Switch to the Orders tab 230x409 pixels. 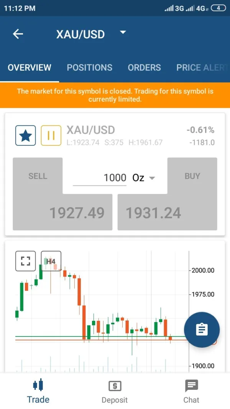click(144, 67)
